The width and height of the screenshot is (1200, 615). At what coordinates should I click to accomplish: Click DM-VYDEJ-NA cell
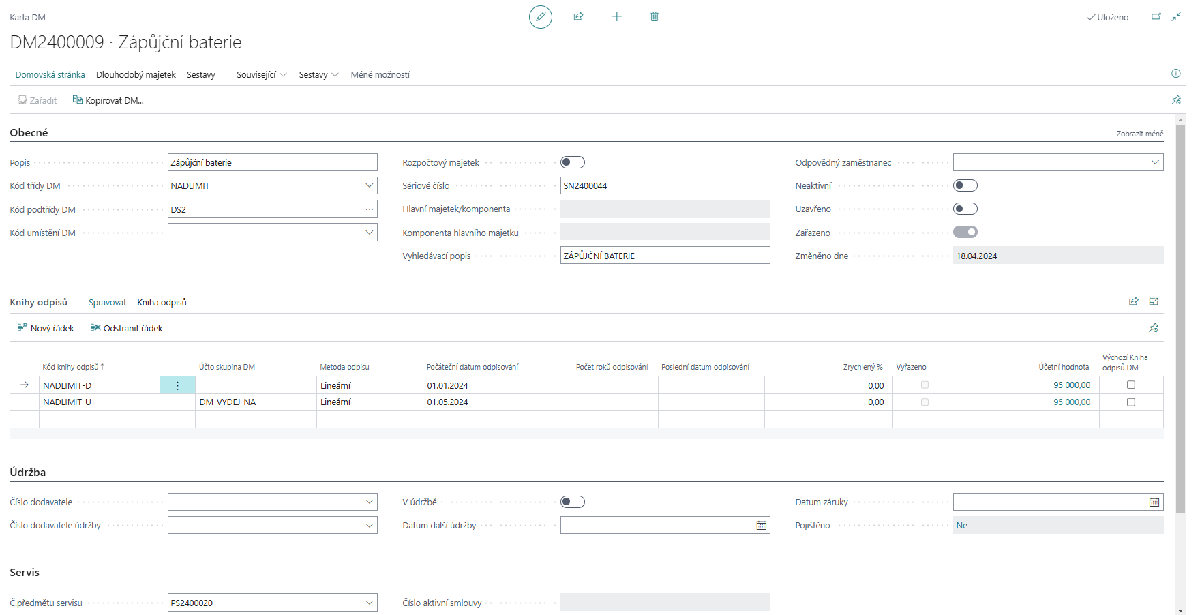click(x=256, y=402)
